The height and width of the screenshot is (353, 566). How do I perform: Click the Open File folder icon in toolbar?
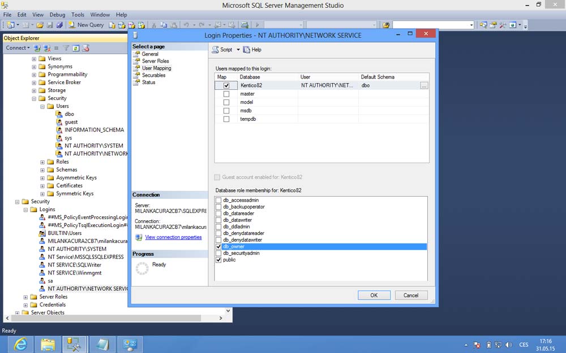[40, 25]
